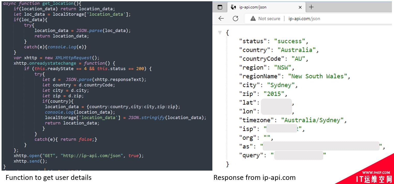Click the Not secure label
394x184 pixels.
269,19
